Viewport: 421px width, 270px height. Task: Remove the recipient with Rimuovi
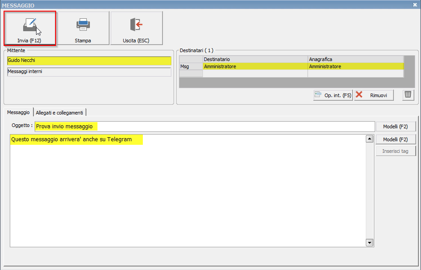[x=374, y=95]
